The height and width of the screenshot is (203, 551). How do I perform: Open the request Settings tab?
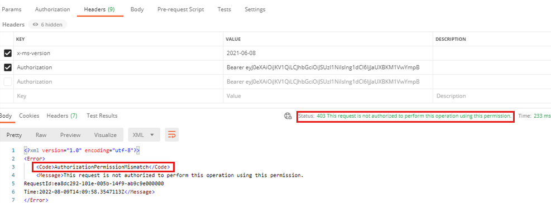point(255,9)
